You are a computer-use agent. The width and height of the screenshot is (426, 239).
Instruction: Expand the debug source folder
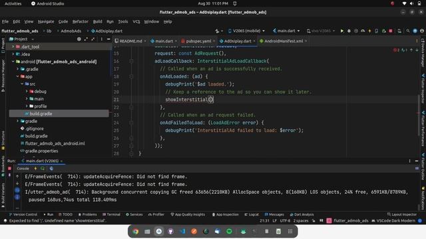click(x=27, y=92)
